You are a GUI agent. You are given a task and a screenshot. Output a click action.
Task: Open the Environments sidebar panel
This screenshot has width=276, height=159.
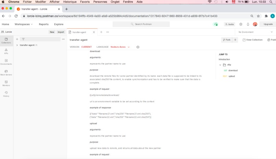pyautogui.click(x=6, y=62)
